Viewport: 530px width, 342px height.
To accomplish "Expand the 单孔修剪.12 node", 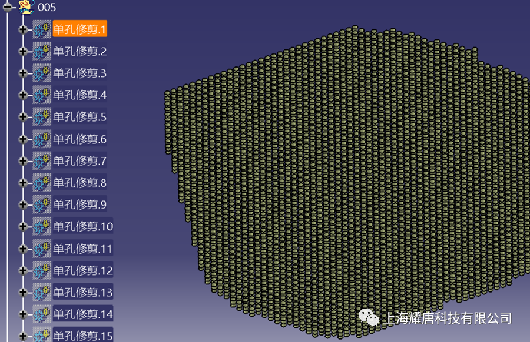I will click(23, 270).
